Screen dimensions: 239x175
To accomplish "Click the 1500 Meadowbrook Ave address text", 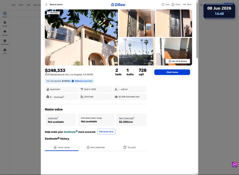I will click(69, 75).
